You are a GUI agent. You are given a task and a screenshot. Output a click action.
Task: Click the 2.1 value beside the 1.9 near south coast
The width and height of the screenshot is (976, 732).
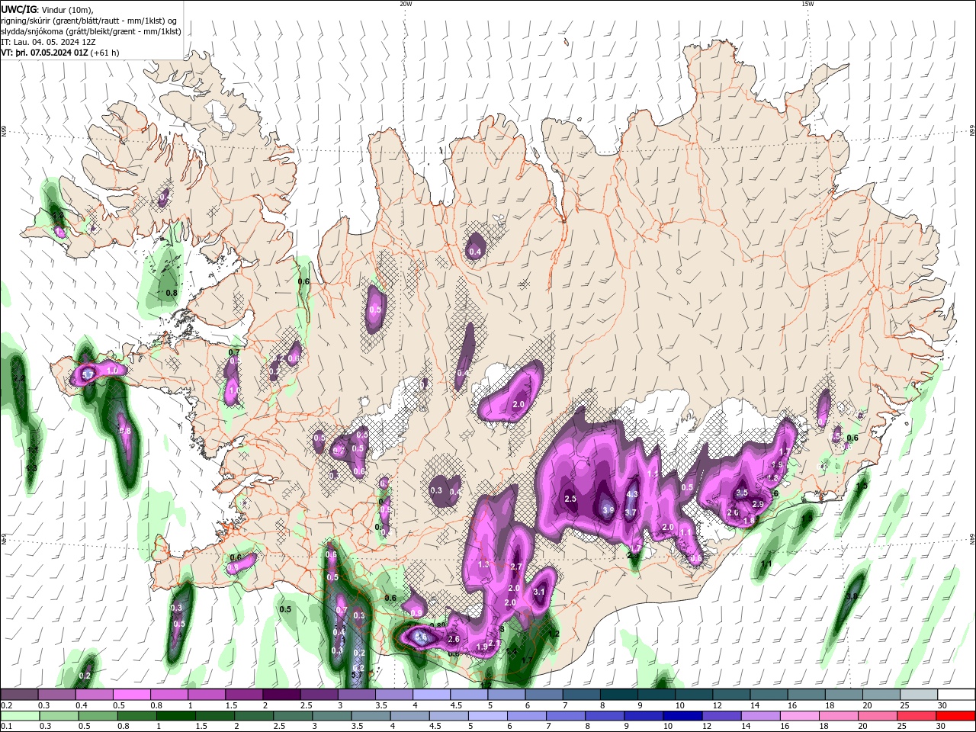493,644
